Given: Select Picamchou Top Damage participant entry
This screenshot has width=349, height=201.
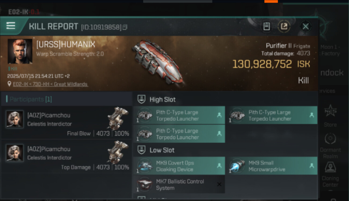Looking at the screenshot, I should 66,156.
